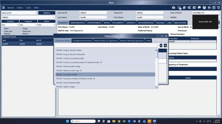Viewport: 222px width, 124px height.
Task: Open Excel from the taskbar
Action: tap(124, 121)
